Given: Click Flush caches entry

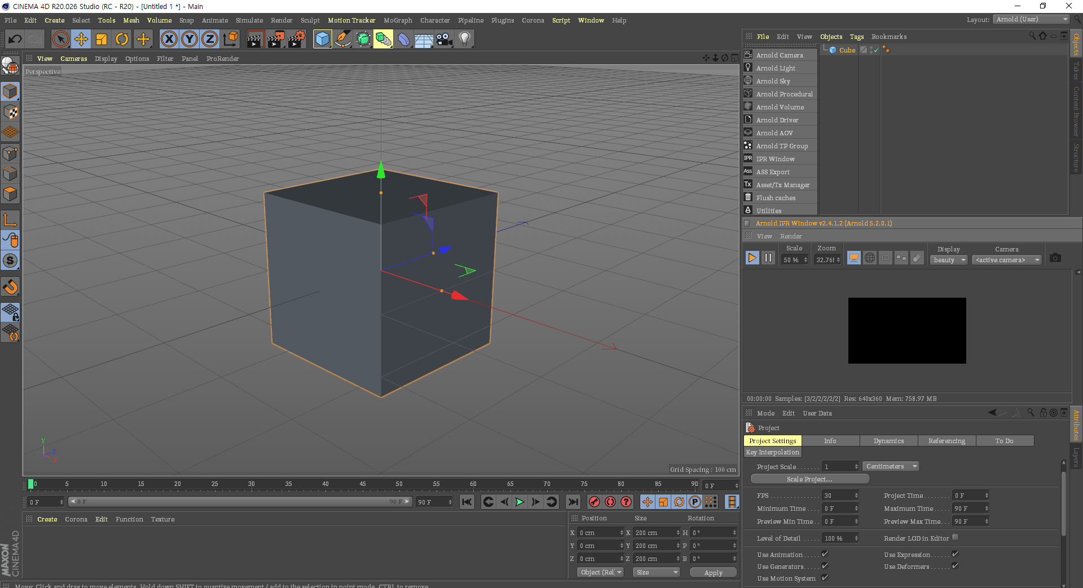Looking at the screenshot, I should tap(780, 197).
